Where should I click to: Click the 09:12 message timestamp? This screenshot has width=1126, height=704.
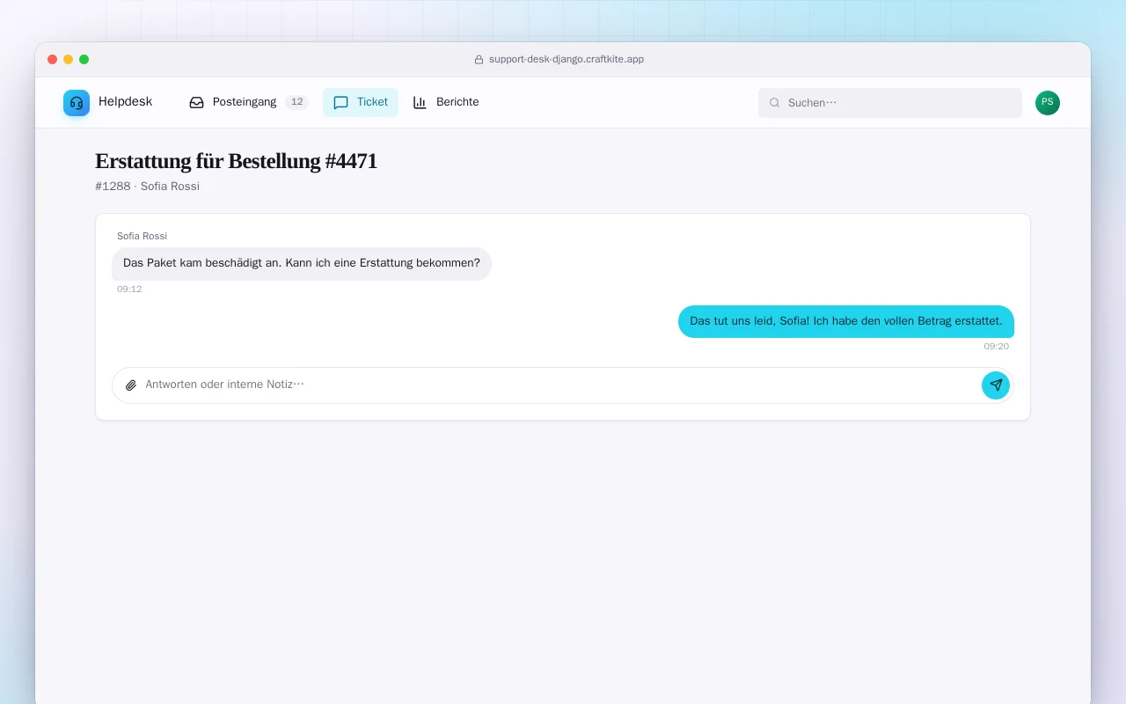pos(129,290)
